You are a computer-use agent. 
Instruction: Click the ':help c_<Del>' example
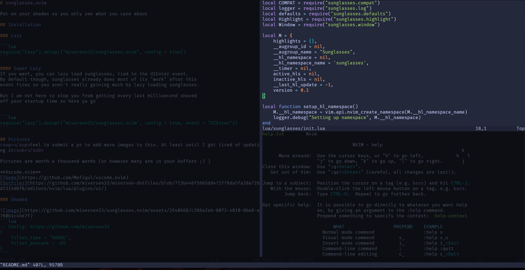(441, 254)
